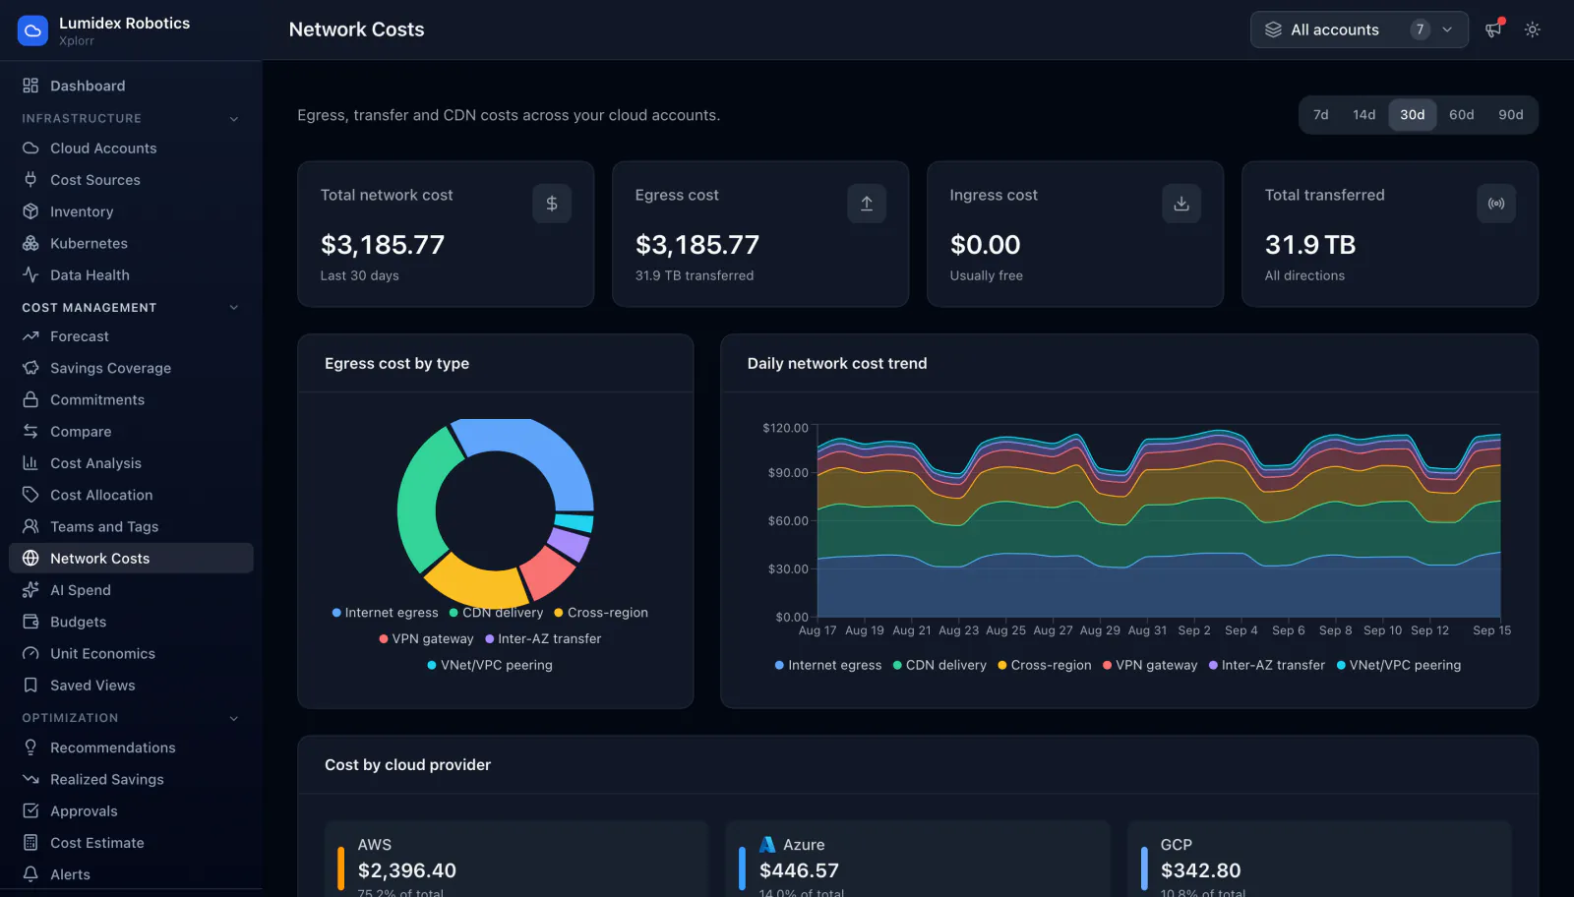Toggle CDN delivery in daily trend legend
Viewport: 1574px width, 897px height.
[x=939, y=666]
